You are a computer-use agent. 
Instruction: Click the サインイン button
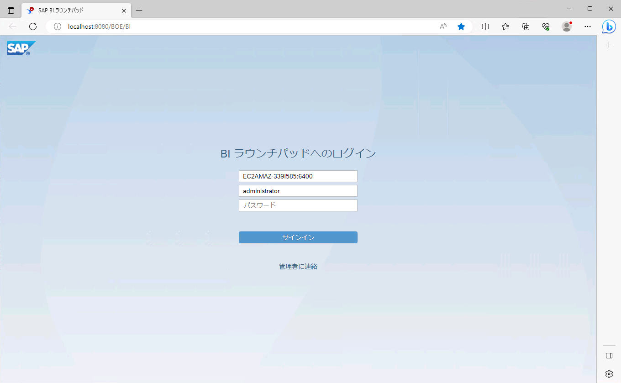[x=298, y=237]
